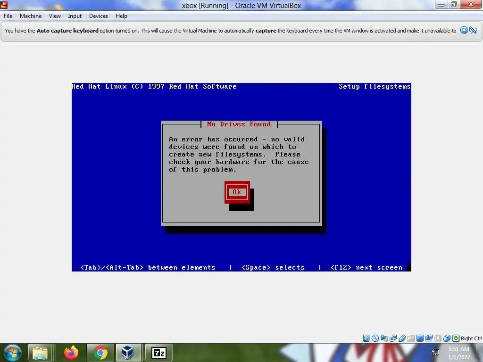Launch Google Chrome from taskbar
This screenshot has width=483, height=362.
pos(100,353)
